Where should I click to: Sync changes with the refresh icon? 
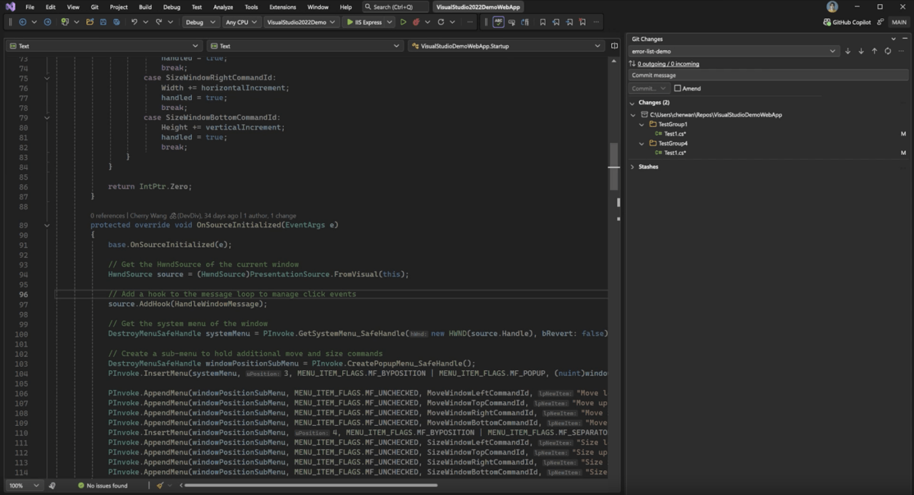pos(887,50)
